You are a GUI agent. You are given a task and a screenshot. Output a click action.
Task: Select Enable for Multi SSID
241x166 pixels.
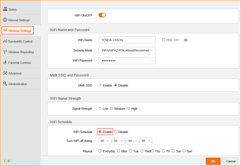click(100, 85)
